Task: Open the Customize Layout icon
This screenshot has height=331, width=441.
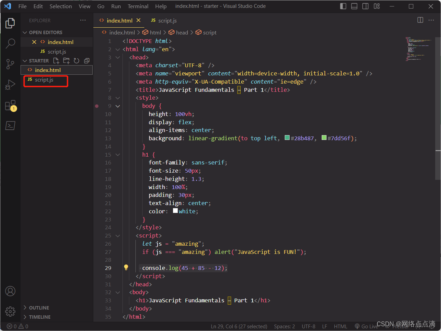Action: [377, 6]
